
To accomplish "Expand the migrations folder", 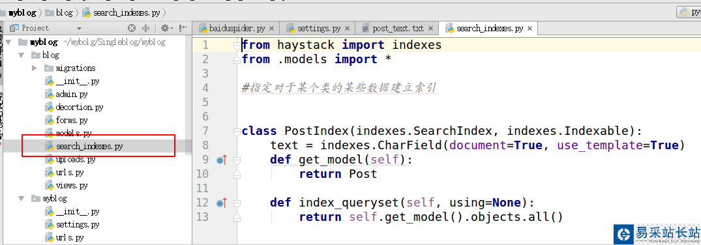I will (x=35, y=68).
